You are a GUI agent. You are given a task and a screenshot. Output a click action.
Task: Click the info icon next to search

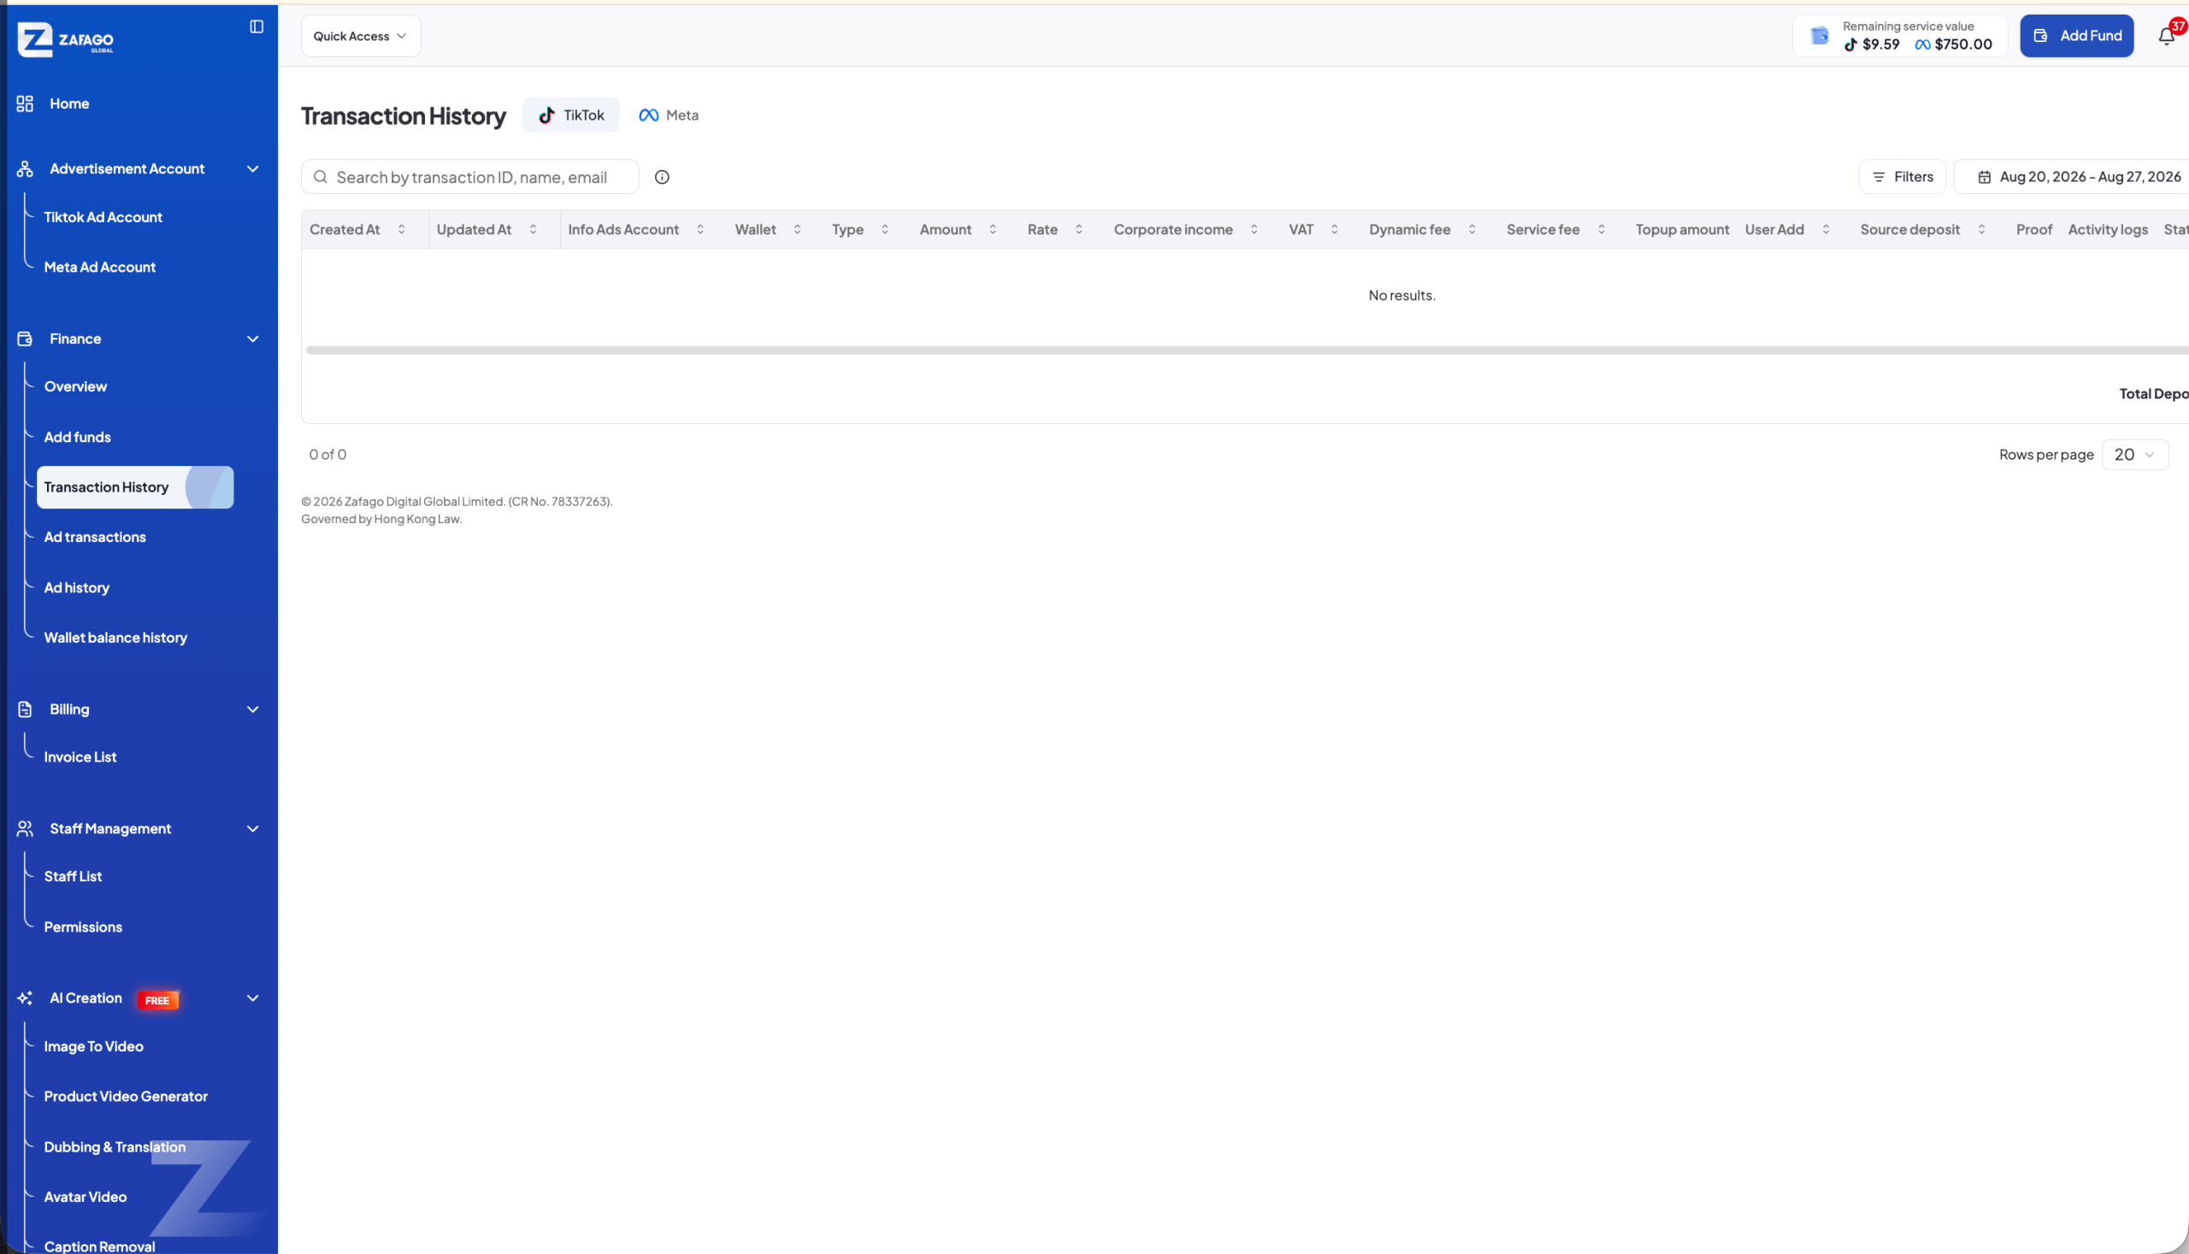pos(662,178)
